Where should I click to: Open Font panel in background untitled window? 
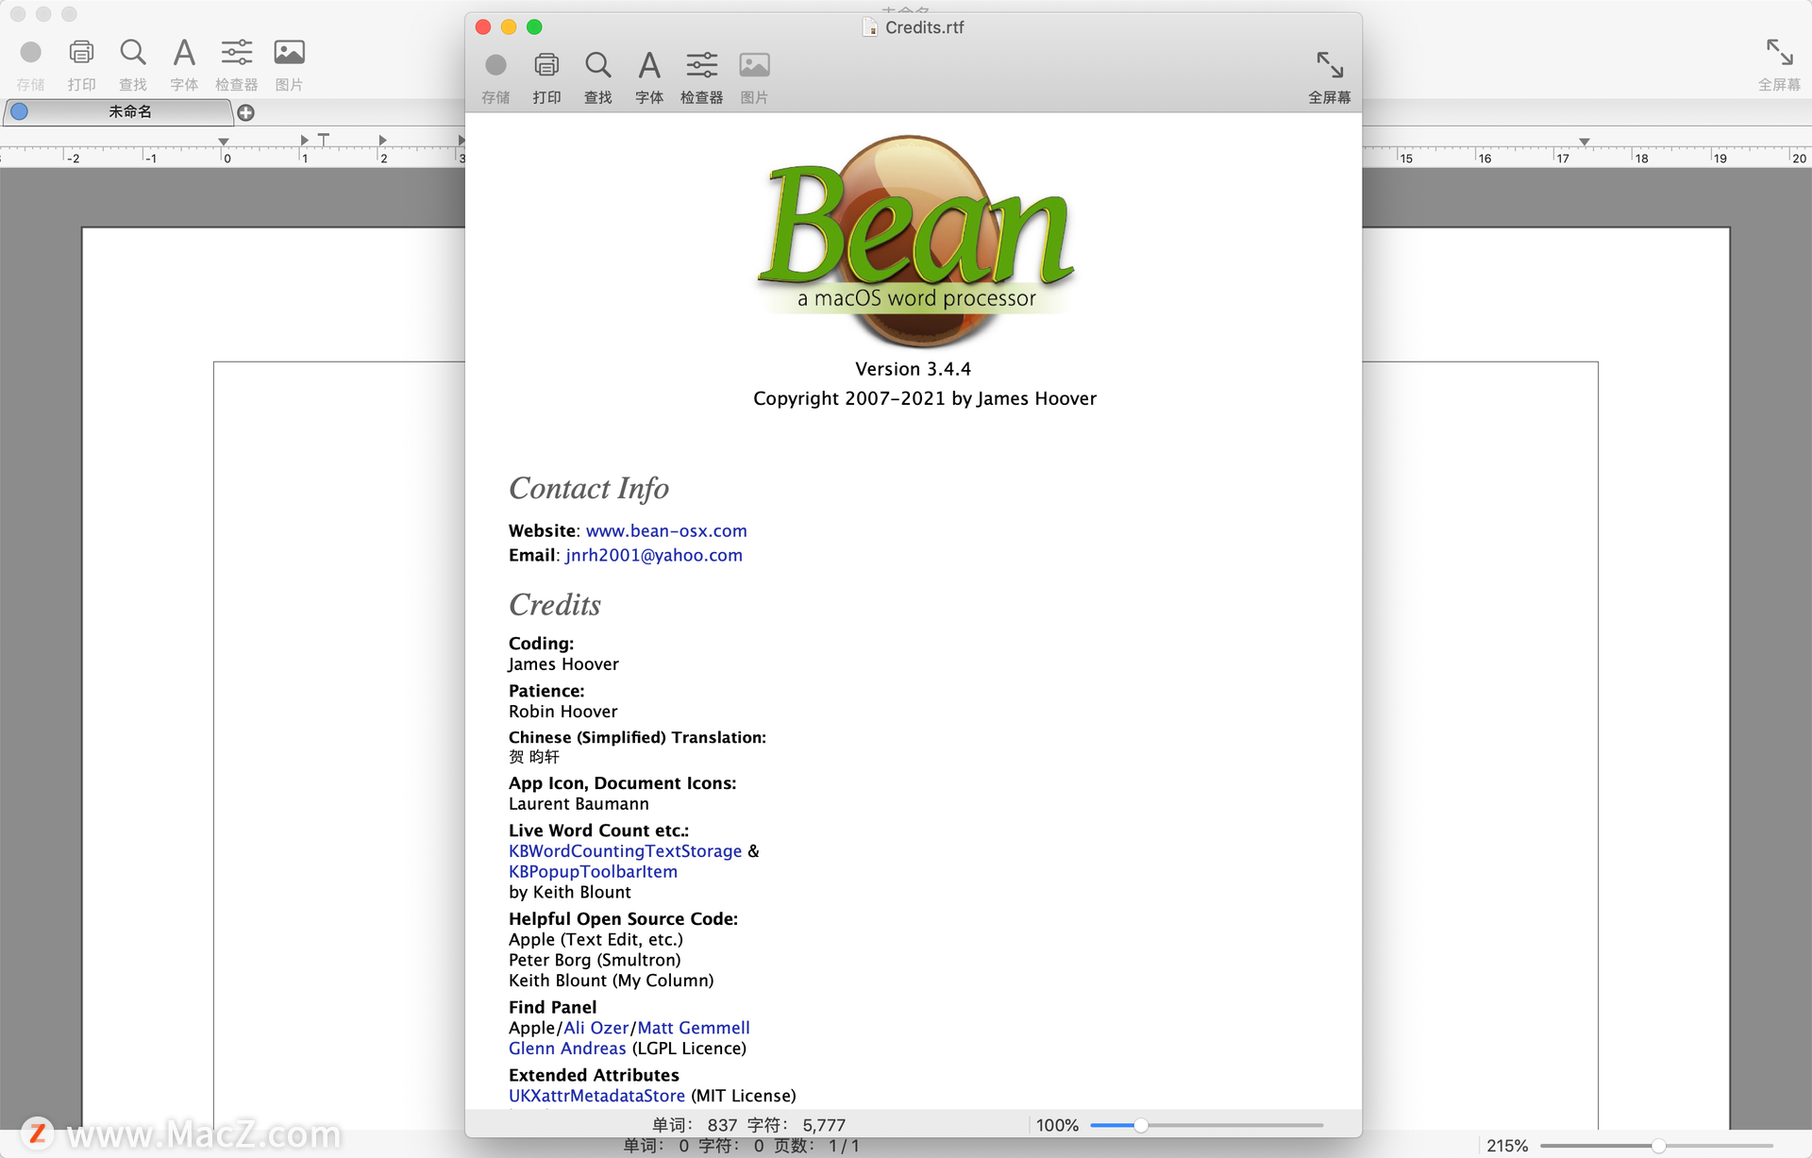184,52
